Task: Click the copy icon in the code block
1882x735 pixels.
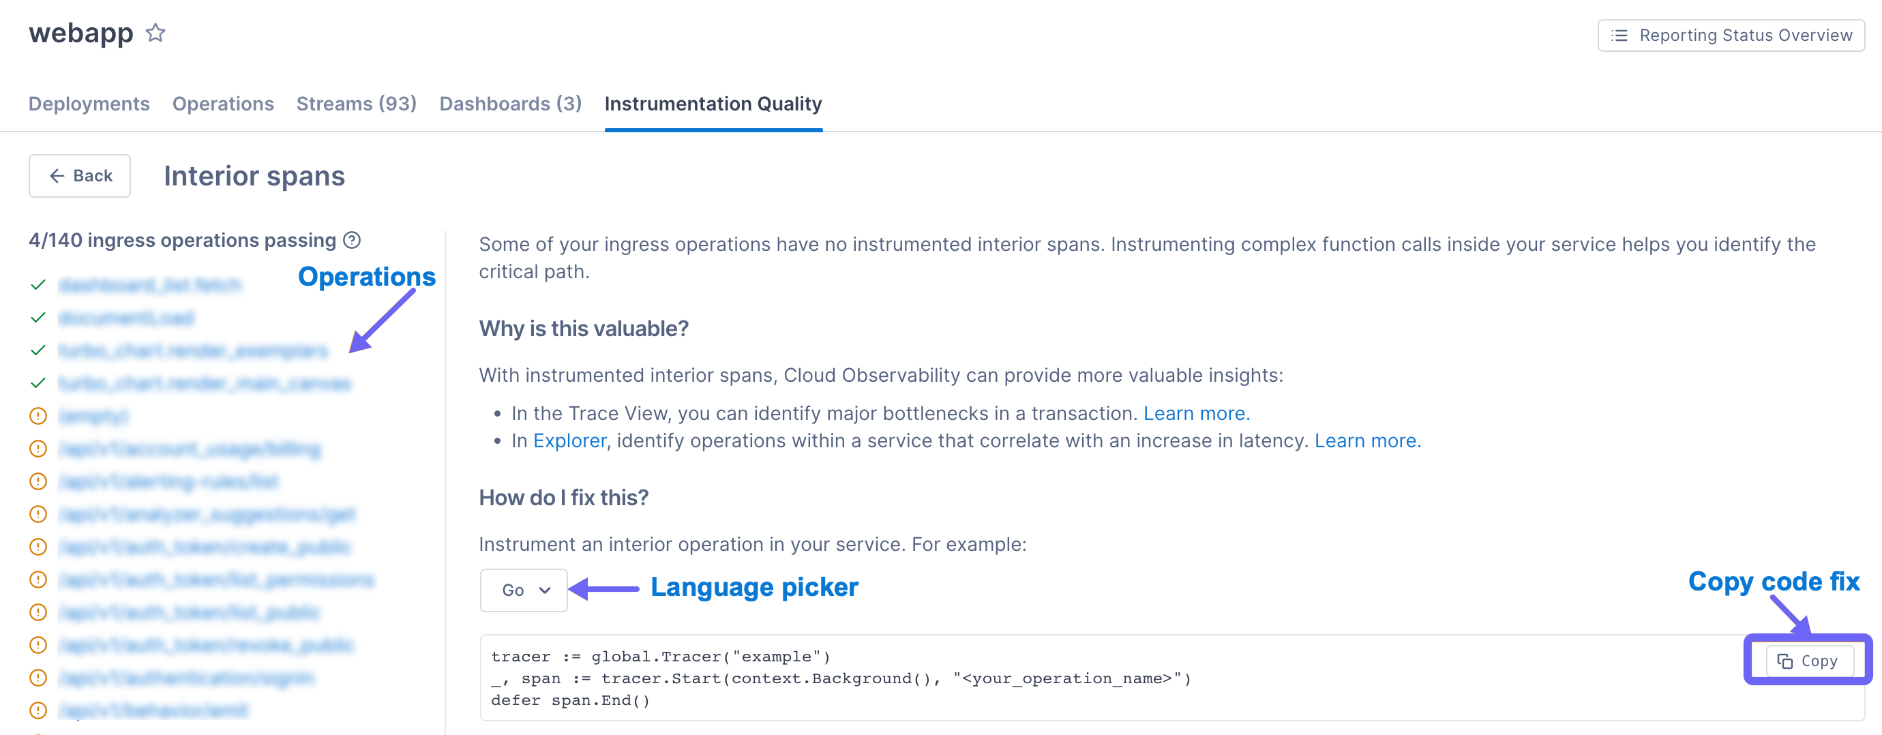Action: tap(1785, 661)
